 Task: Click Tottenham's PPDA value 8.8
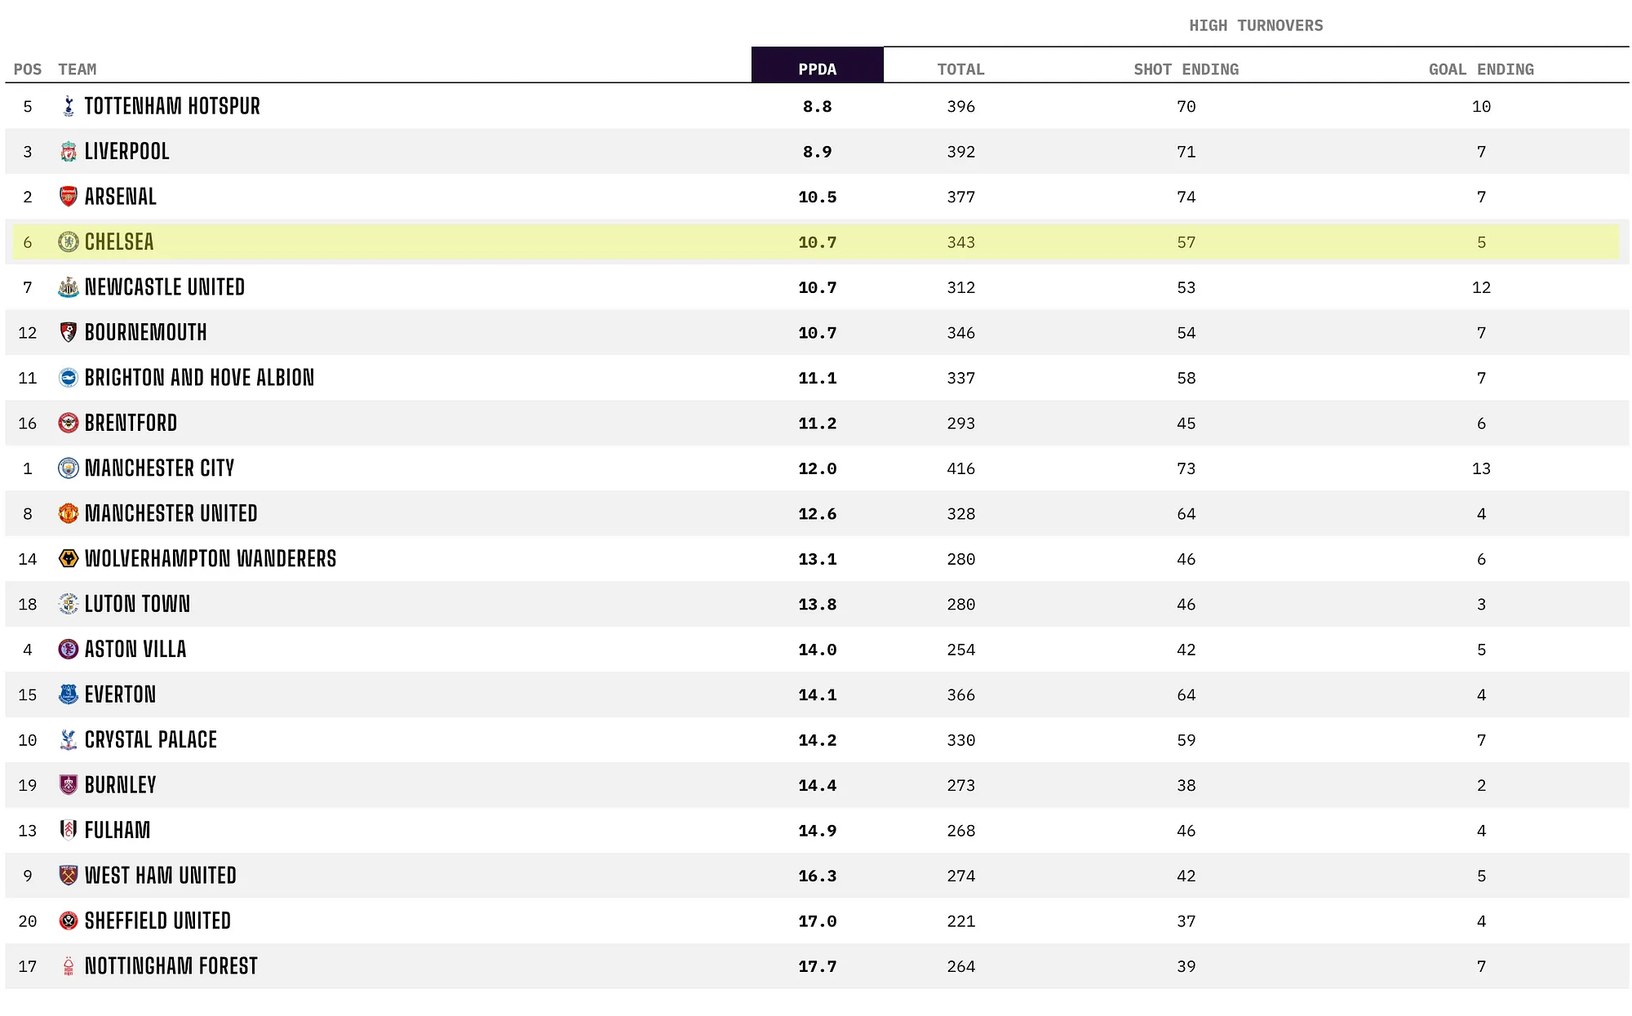(818, 106)
